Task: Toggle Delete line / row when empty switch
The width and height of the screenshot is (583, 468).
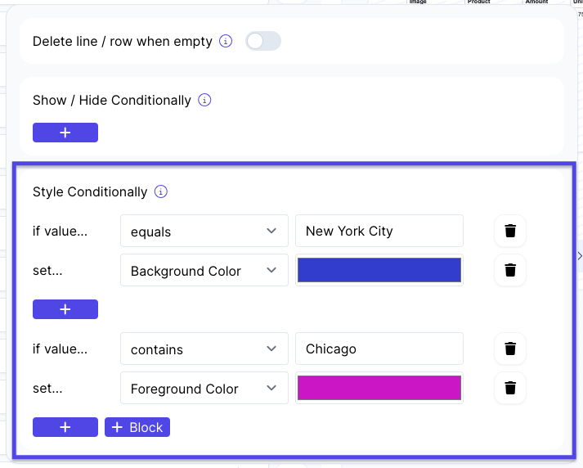Action: (x=262, y=41)
